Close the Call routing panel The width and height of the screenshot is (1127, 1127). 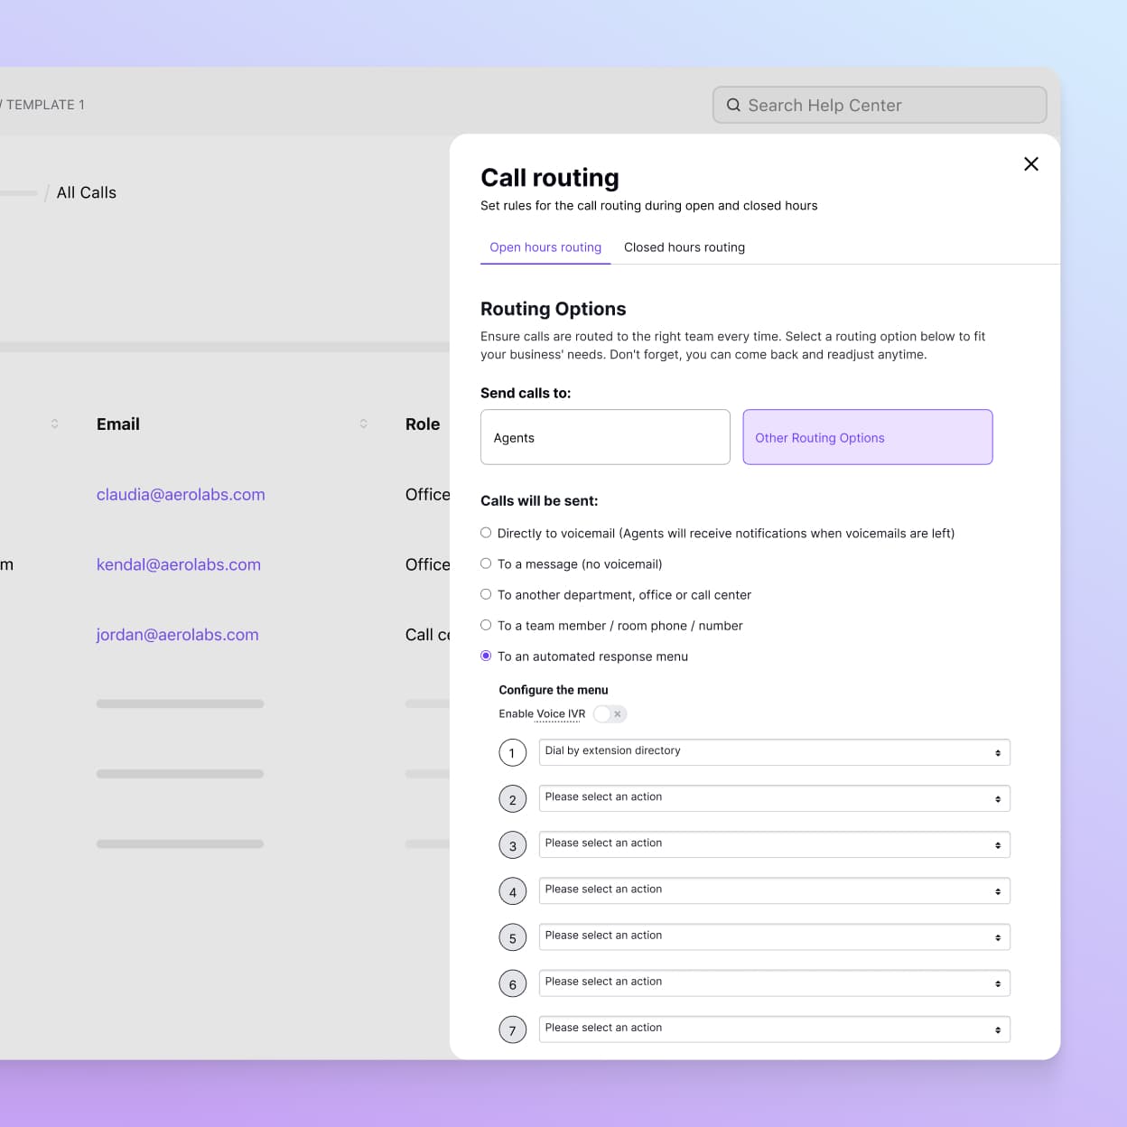tap(1030, 163)
